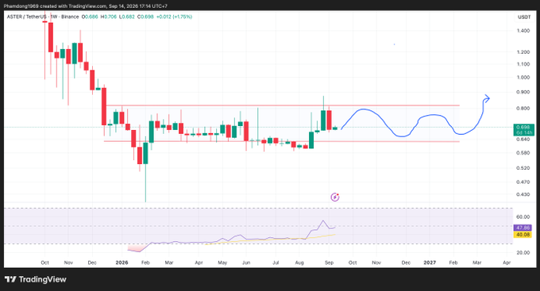
Task: Click the USDT currency label
Action: pos(524,17)
